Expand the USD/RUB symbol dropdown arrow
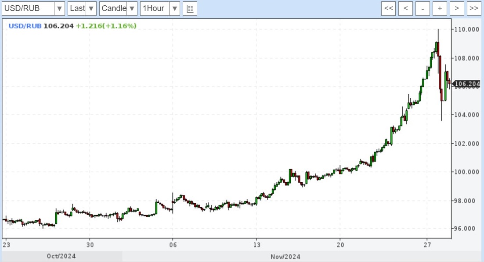This screenshot has height=262, width=484. (x=60, y=8)
